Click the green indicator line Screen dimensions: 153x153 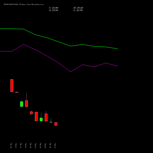tap(59, 42)
